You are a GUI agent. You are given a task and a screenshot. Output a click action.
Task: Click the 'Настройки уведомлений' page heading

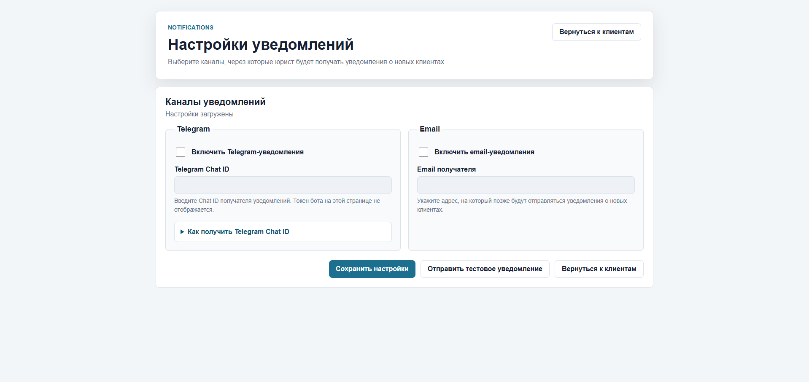point(261,44)
